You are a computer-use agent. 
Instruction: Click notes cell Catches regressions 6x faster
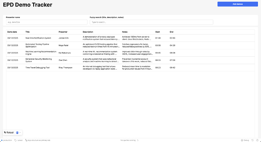point(137,45)
